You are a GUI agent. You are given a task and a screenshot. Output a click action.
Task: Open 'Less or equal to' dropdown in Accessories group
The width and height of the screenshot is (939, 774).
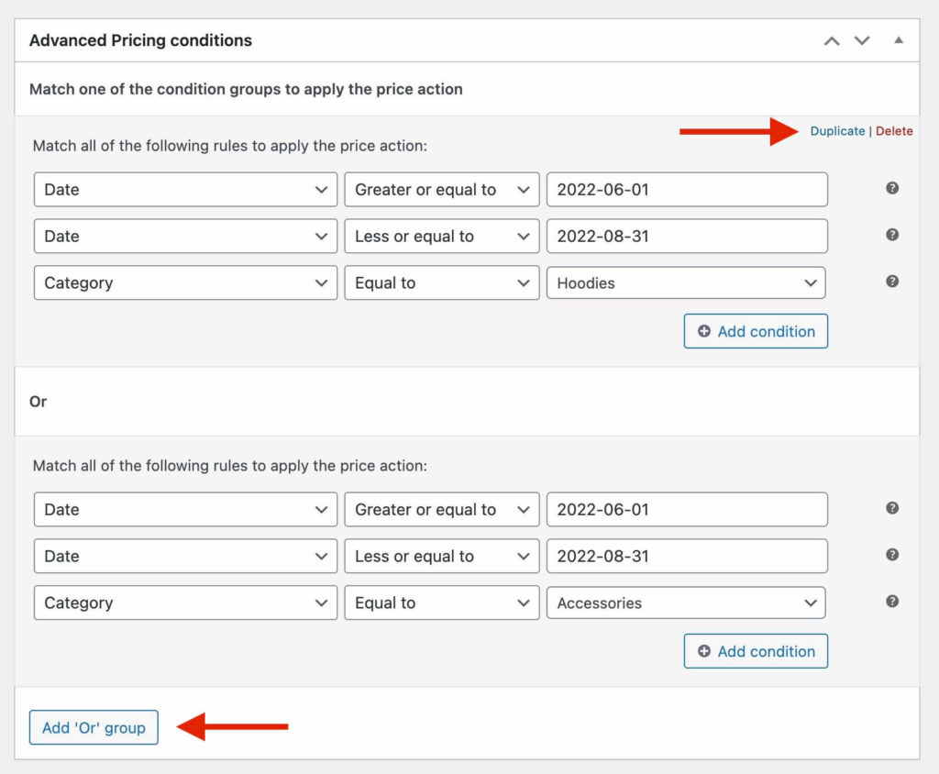[442, 556]
